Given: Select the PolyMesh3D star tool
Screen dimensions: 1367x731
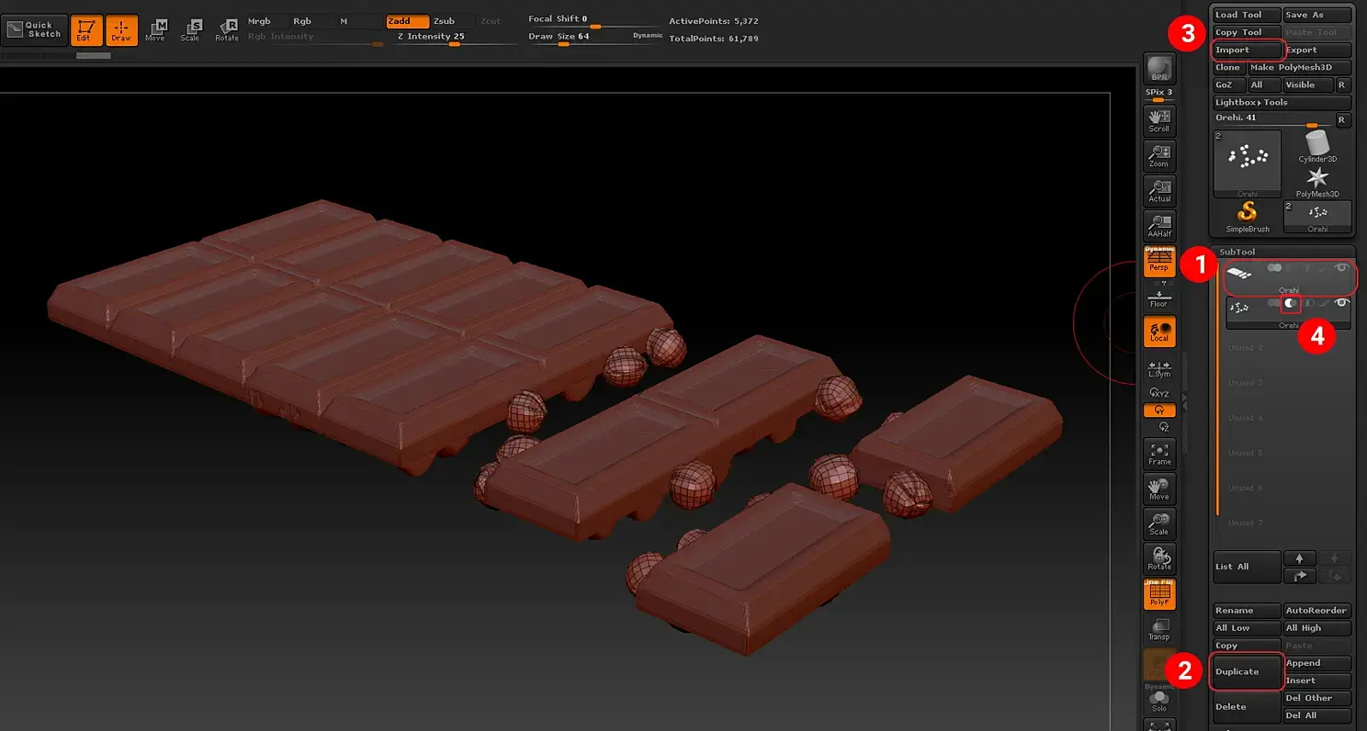Looking at the screenshot, I should point(1317,182).
